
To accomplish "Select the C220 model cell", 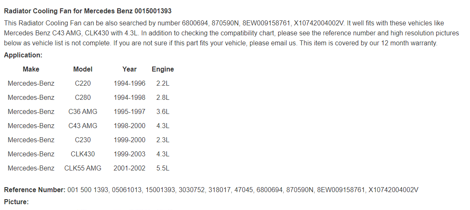I will tap(83, 83).
